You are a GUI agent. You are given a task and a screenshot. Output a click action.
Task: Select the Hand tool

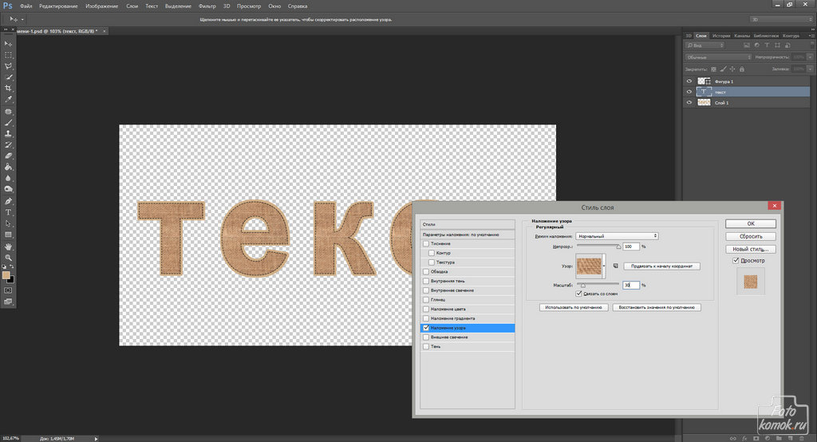pos(8,247)
